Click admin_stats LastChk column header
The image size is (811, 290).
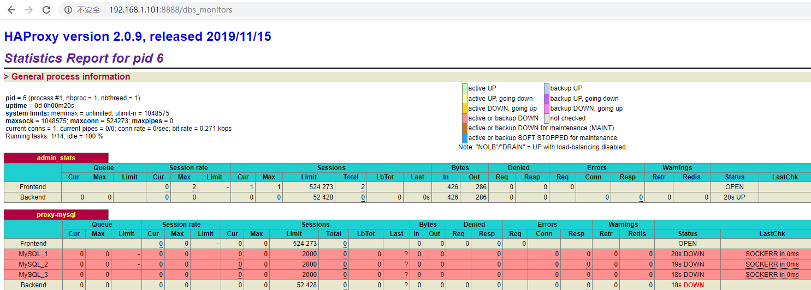coord(785,177)
